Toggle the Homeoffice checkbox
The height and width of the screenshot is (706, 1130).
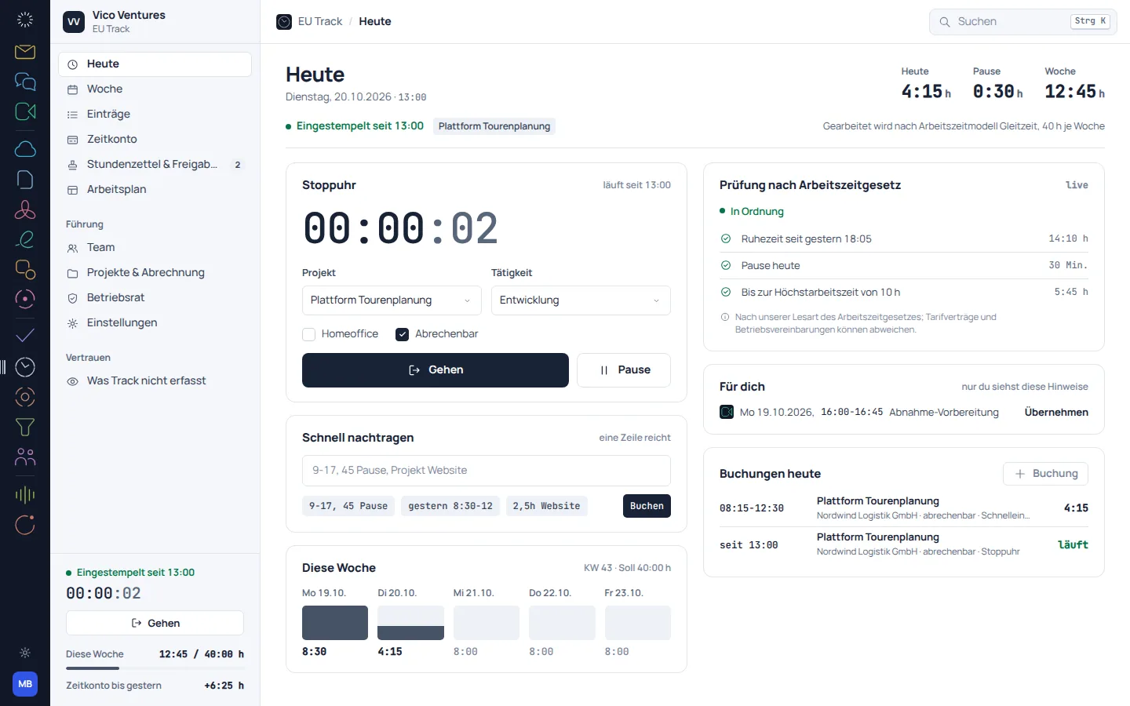pos(309,334)
